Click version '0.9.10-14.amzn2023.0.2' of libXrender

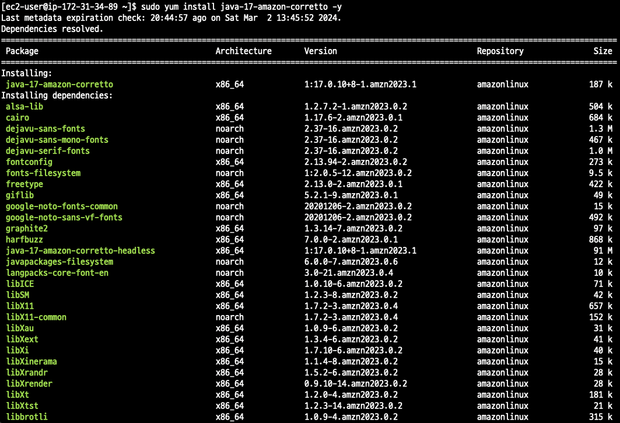[x=355, y=383]
